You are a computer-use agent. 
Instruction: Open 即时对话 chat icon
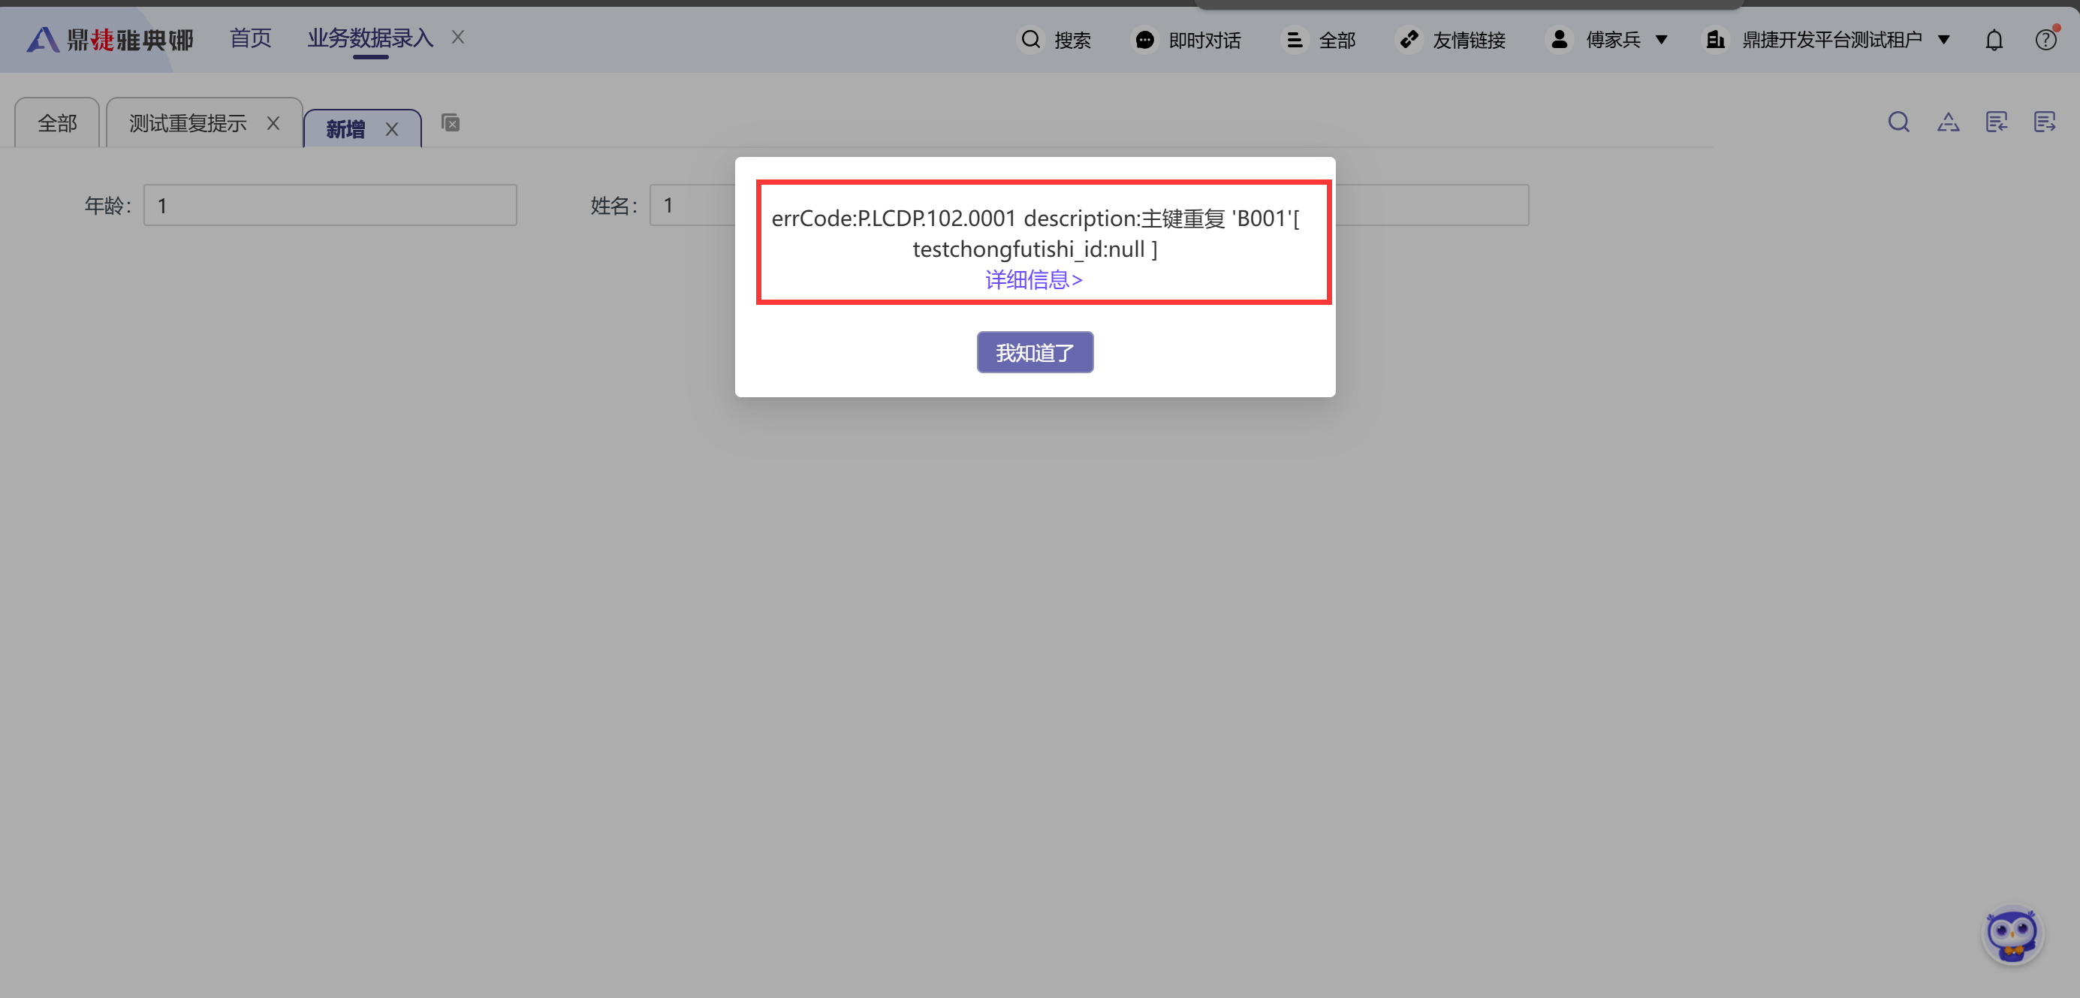(x=1144, y=40)
